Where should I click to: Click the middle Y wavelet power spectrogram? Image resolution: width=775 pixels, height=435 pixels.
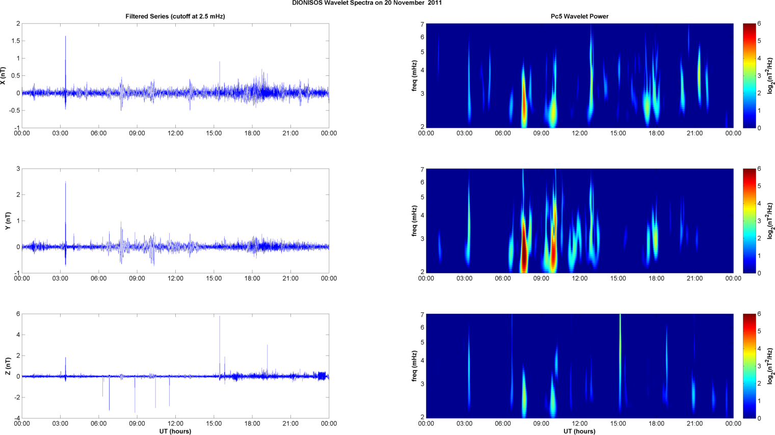[579, 221]
